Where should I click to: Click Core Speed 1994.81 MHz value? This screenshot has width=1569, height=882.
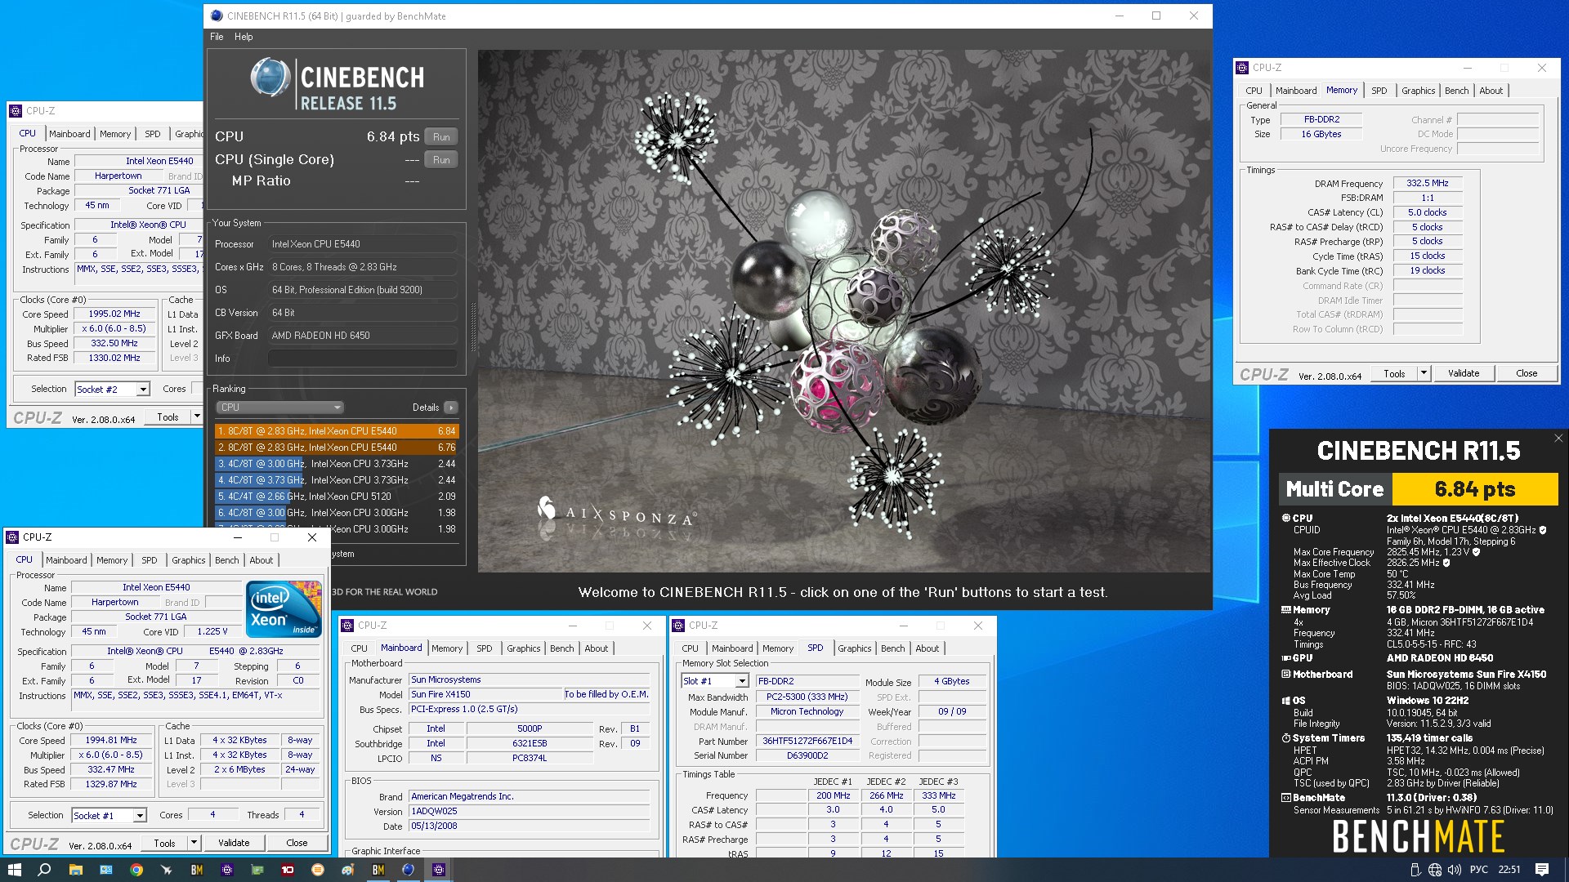click(x=111, y=741)
